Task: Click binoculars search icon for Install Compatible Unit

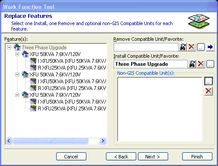Action: tap(192, 64)
